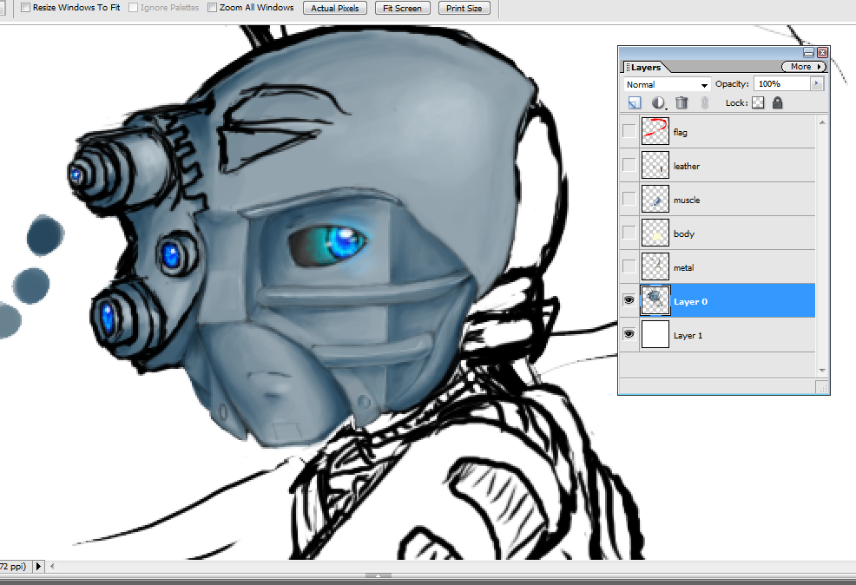The width and height of the screenshot is (856, 585).
Task: Click the link layers chain icon
Action: point(703,102)
